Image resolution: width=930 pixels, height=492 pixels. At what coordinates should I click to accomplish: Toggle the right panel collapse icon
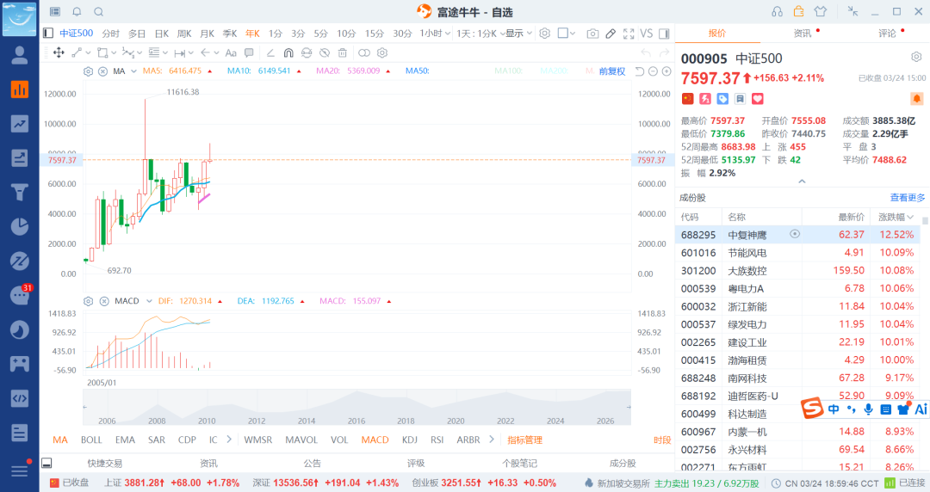(664, 34)
